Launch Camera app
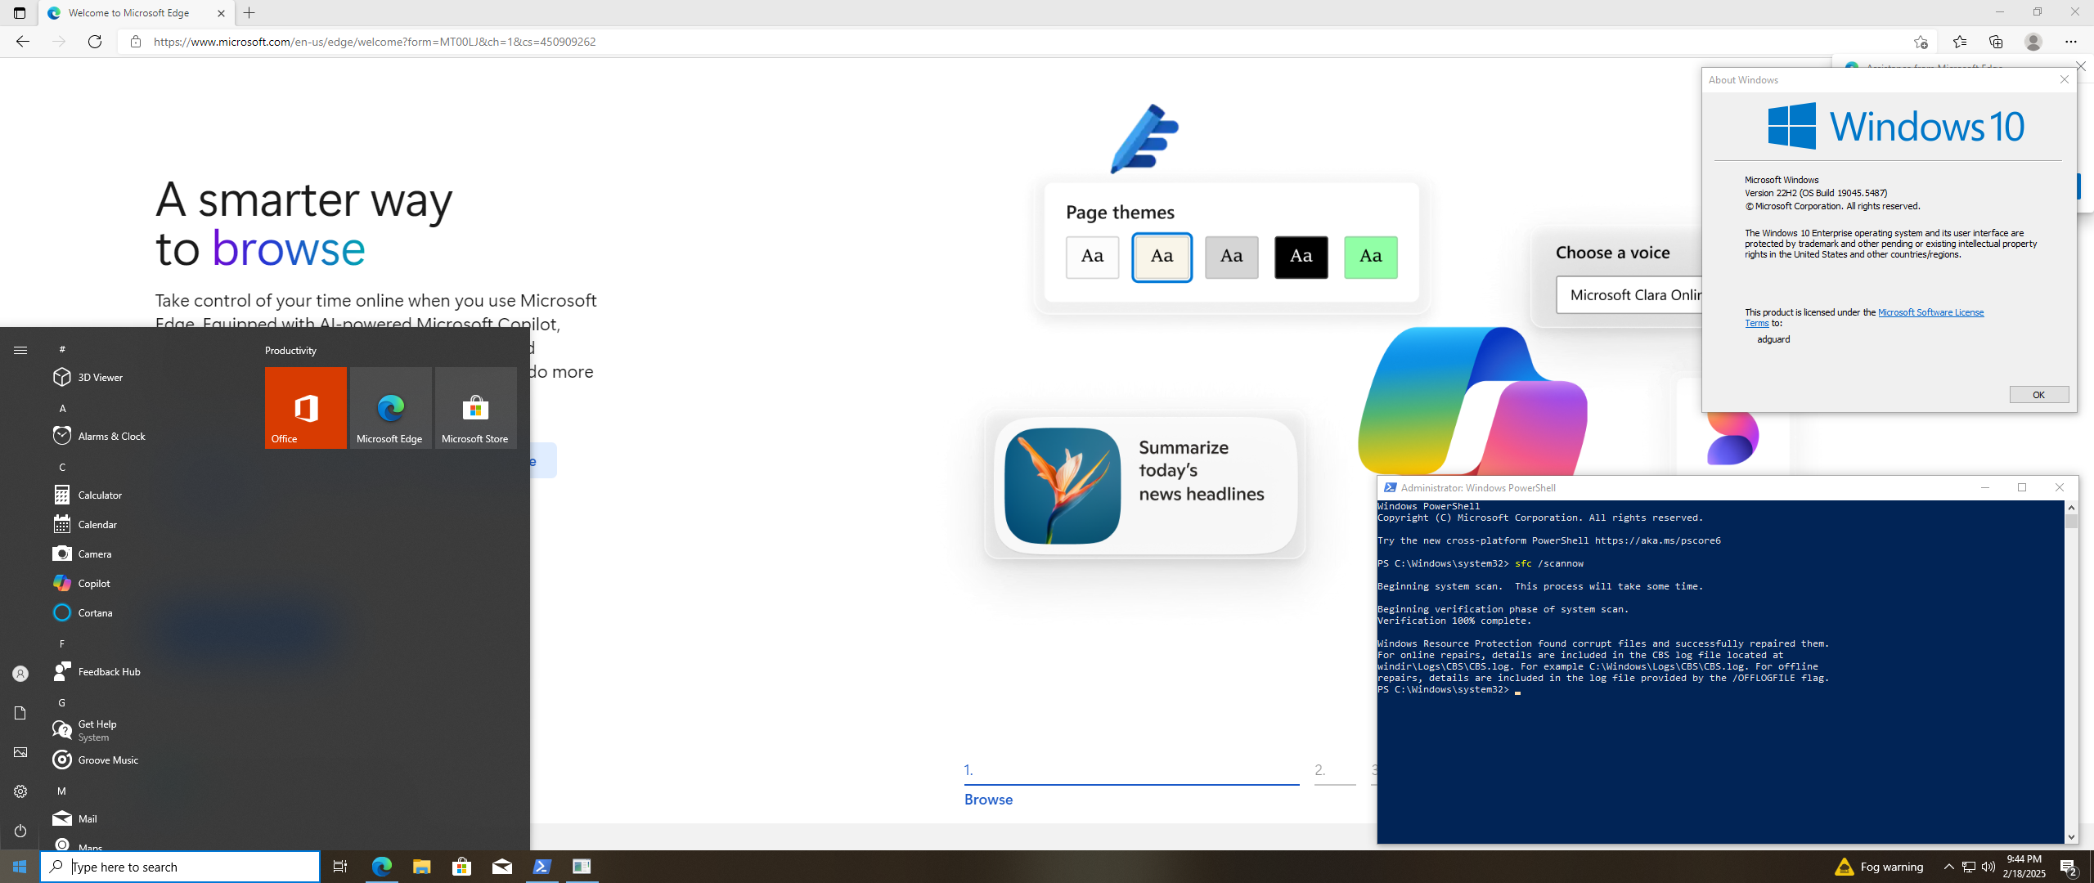The image size is (2094, 883). (147, 554)
